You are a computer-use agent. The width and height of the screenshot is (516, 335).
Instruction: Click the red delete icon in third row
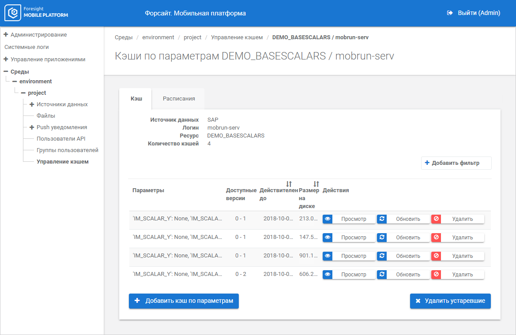(436, 256)
